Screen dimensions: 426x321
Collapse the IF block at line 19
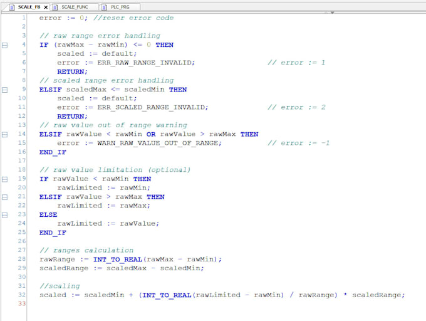4,179
